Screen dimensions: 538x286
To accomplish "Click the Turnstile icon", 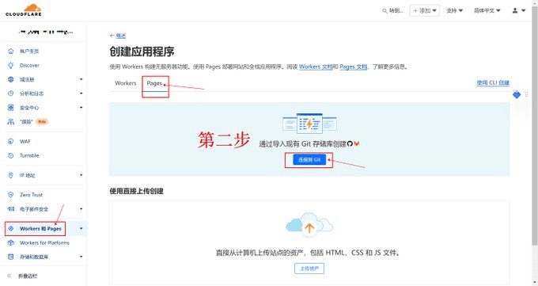I will [10, 155].
